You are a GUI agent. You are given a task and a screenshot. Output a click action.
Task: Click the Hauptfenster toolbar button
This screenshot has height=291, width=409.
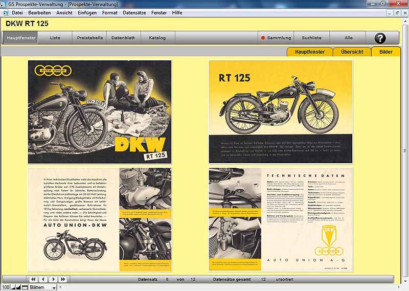[20, 38]
